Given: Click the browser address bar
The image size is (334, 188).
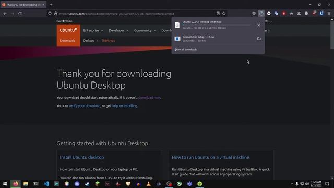Looking at the screenshot, I should (x=136, y=14).
